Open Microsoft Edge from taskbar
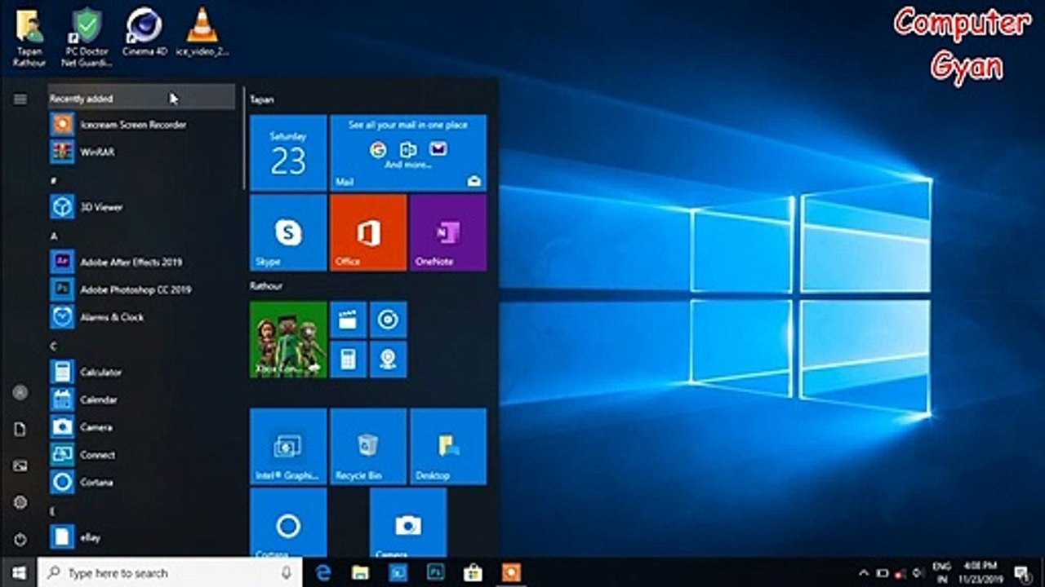This screenshot has width=1045, height=587. point(323,572)
